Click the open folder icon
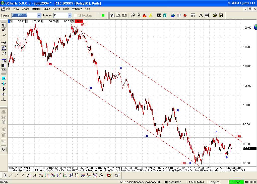Screen dimensions: 257x184 point(215,15)
